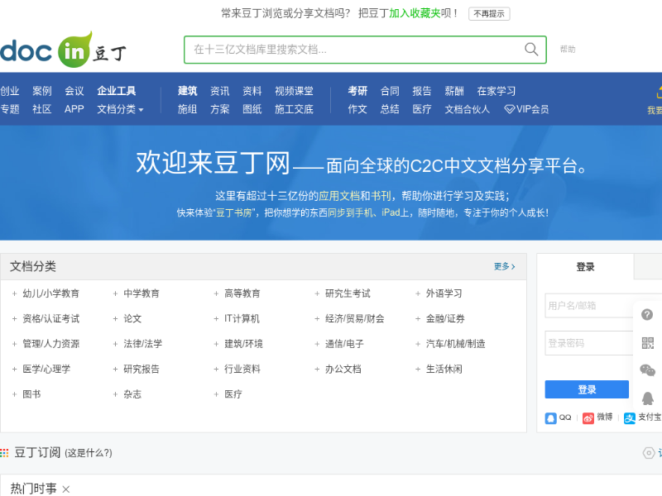
Task: Open the 研究报告 category
Action: (x=142, y=370)
